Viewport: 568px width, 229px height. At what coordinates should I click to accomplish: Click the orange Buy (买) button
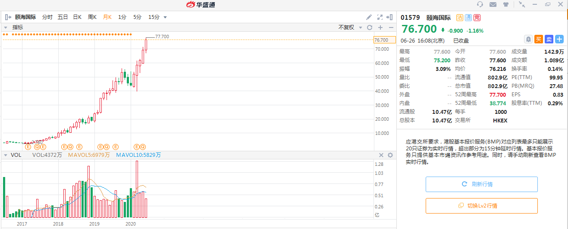tap(538, 39)
